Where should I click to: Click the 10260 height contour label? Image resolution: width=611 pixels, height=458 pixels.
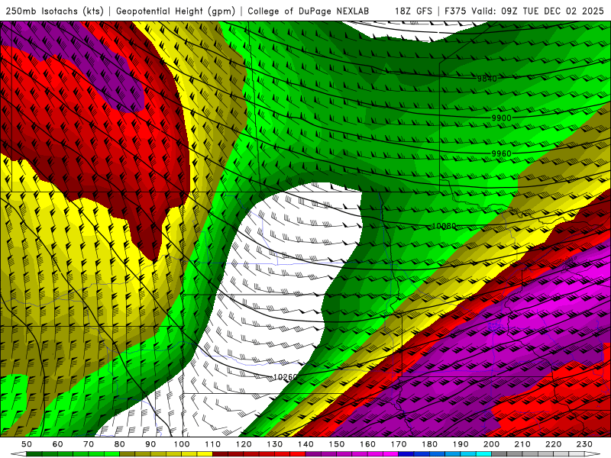[x=285, y=377]
